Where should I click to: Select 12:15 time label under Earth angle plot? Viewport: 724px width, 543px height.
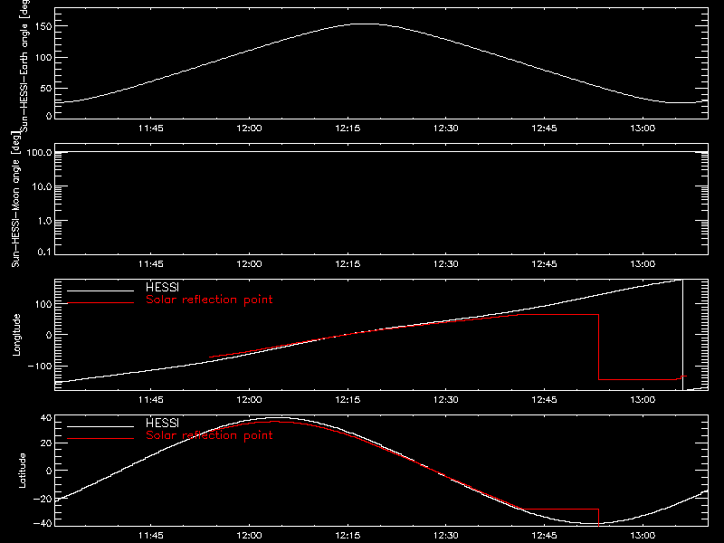click(348, 129)
